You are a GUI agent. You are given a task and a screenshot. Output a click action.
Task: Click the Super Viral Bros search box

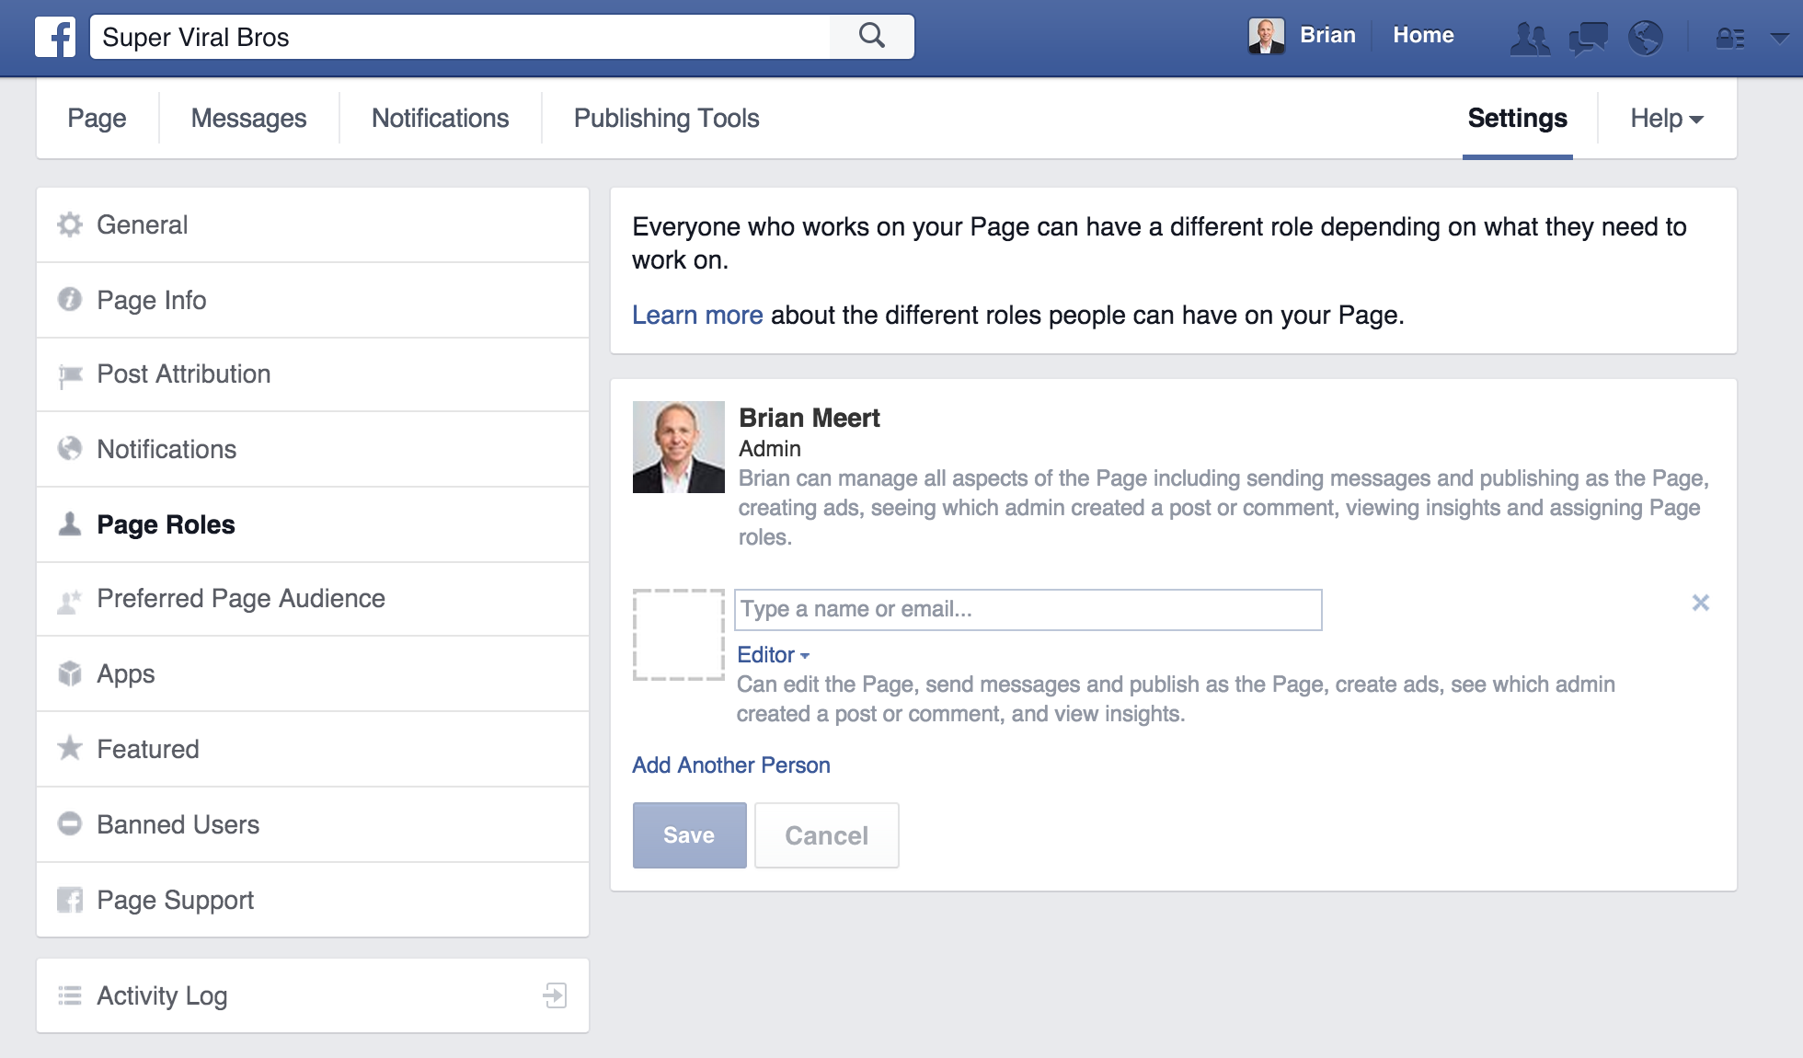(x=460, y=37)
